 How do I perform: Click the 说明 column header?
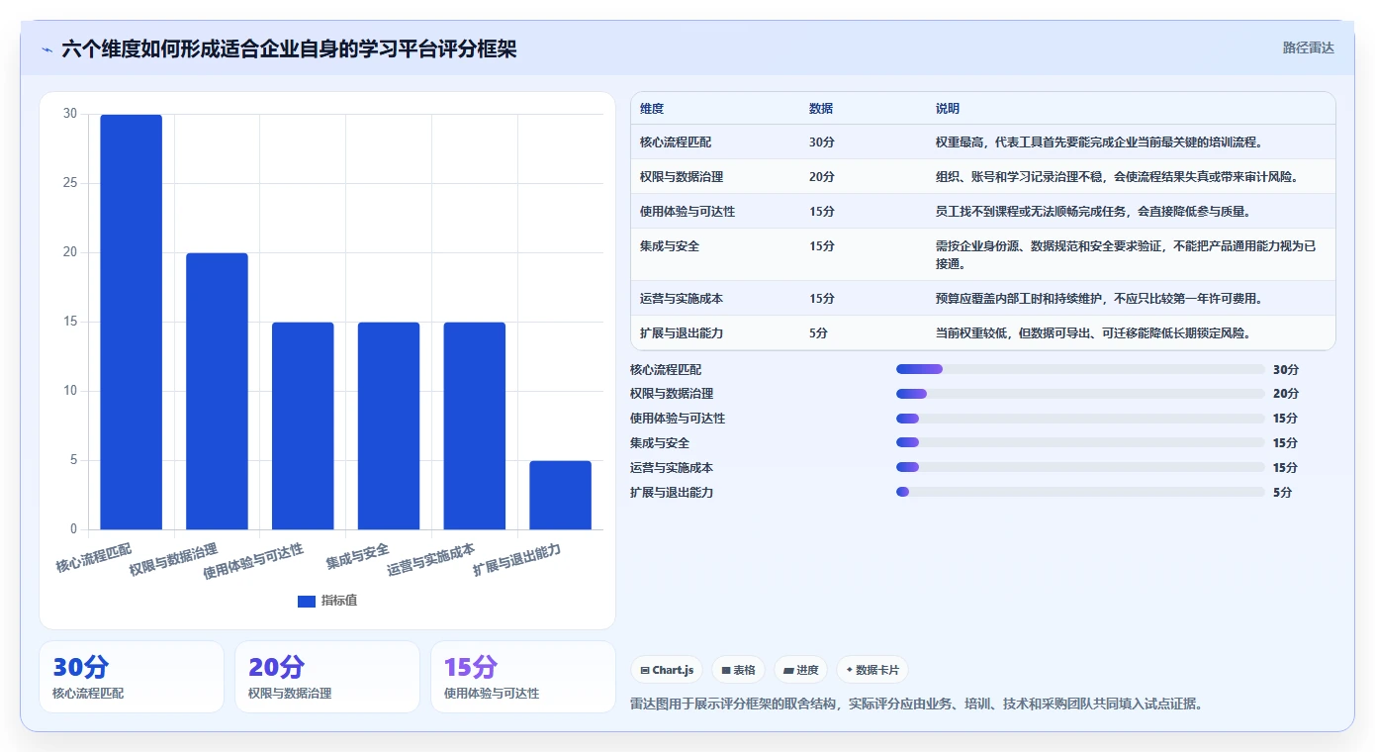[948, 109]
